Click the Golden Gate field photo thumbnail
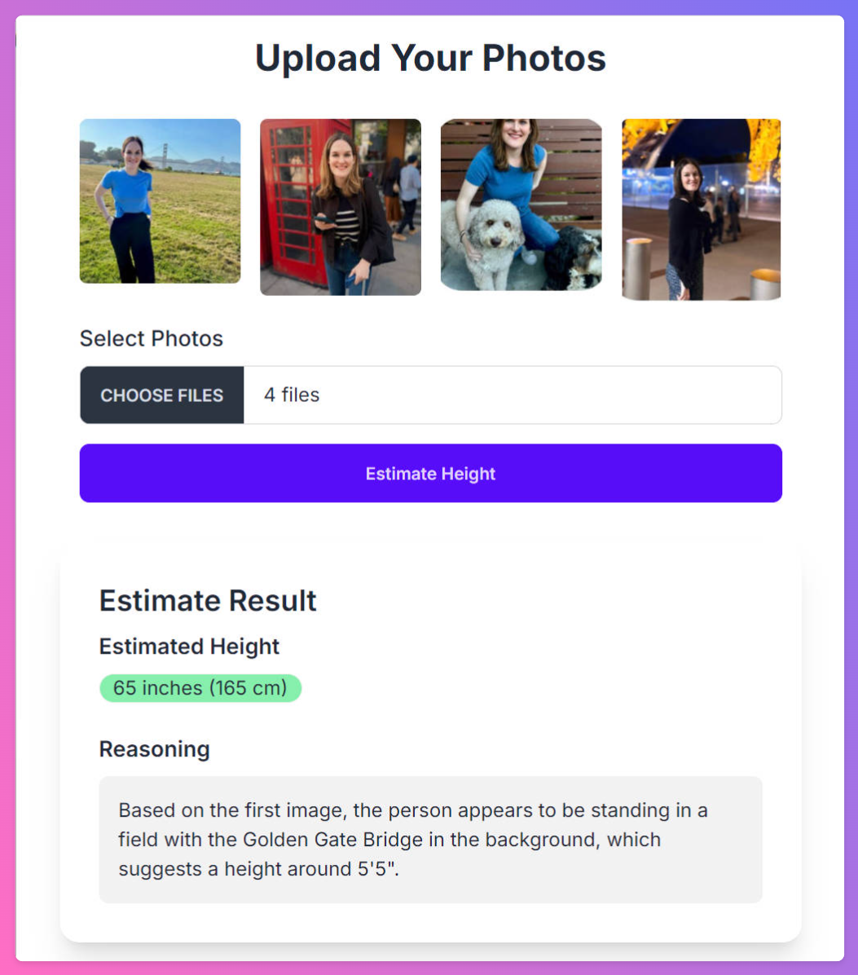This screenshot has height=975, width=858. (x=160, y=201)
